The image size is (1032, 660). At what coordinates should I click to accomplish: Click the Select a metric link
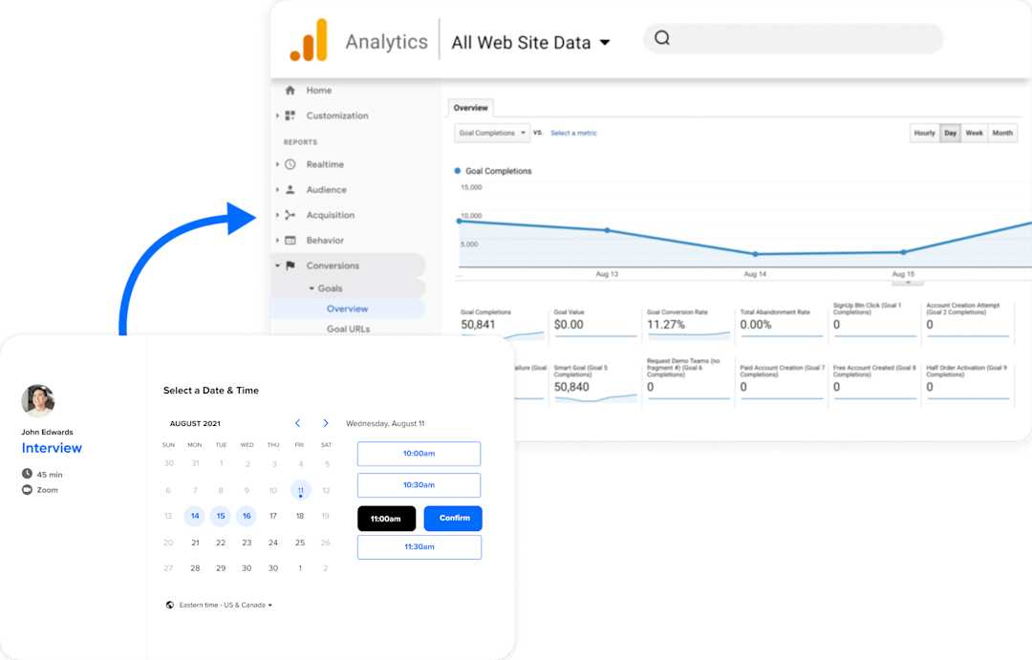point(573,133)
